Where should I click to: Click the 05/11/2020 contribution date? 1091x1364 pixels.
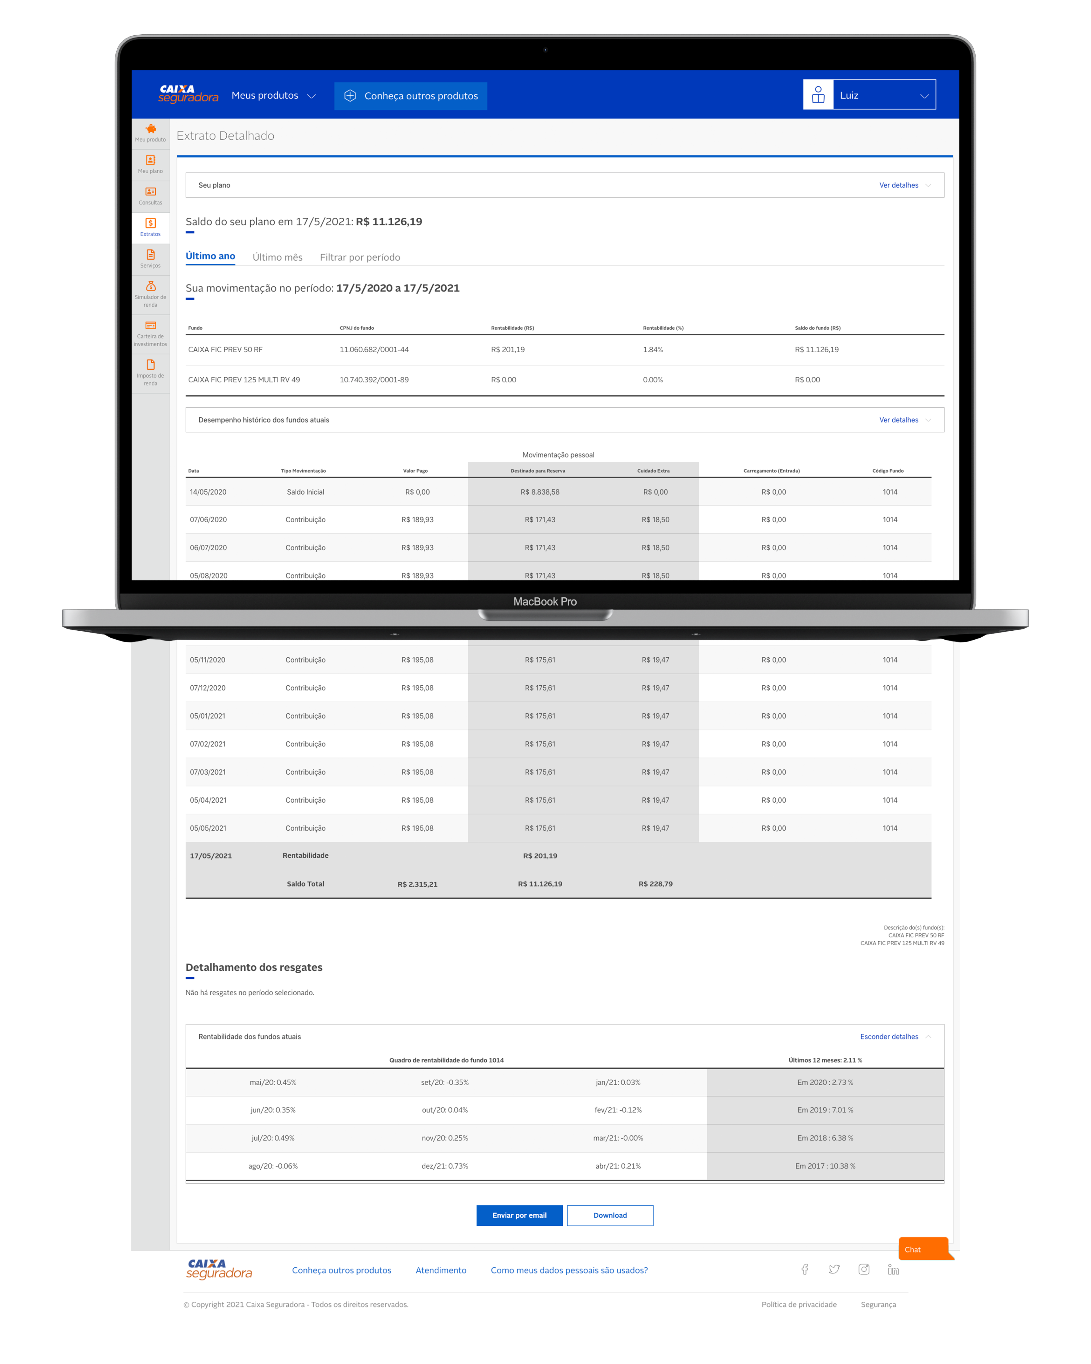(x=208, y=660)
